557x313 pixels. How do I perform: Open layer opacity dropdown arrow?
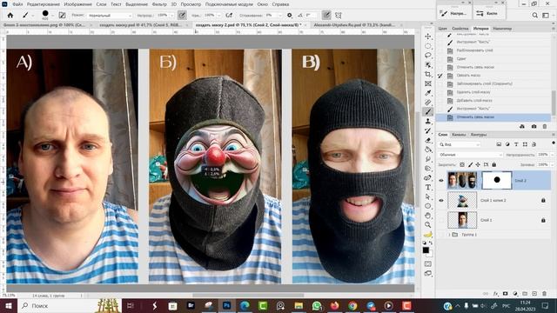[552, 155]
